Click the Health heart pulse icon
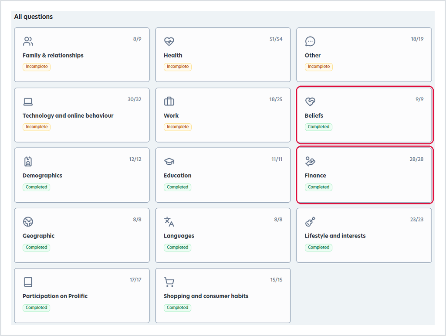This screenshot has width=446, height=336. point(169,41)
